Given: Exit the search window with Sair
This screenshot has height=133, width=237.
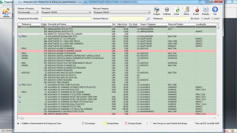Looking at the screenshot, I should click(x=215, y=11).
